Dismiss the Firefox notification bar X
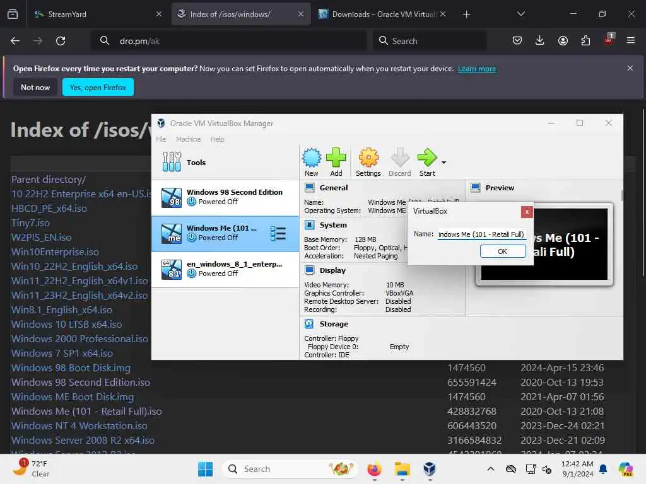Viewport: 646px width, 484px height. pyautogui.click(x=630, y=68)
